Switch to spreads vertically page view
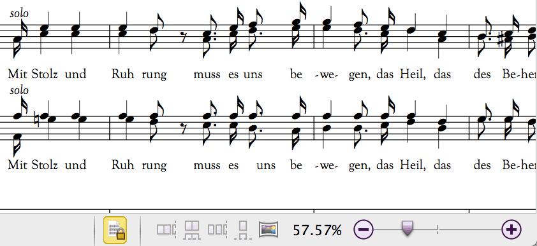The height and width of the screenshot is (246, 537). [192, 229]
